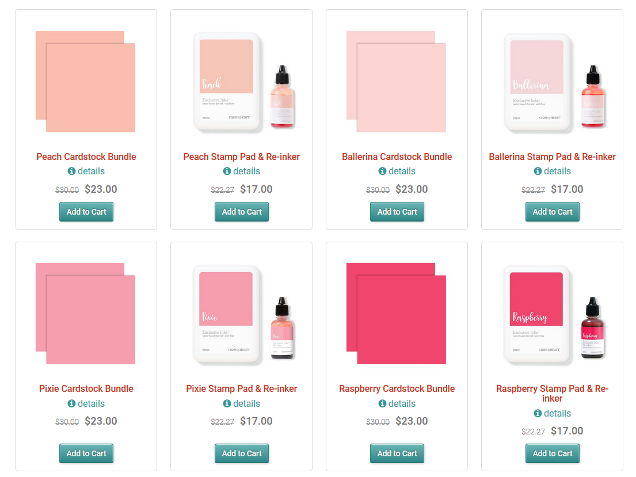Image resolution: width=636 pixels, height=477 pixels.
Task: Add Raspberry Cardstock Bundle to cart
Action: 397,453
